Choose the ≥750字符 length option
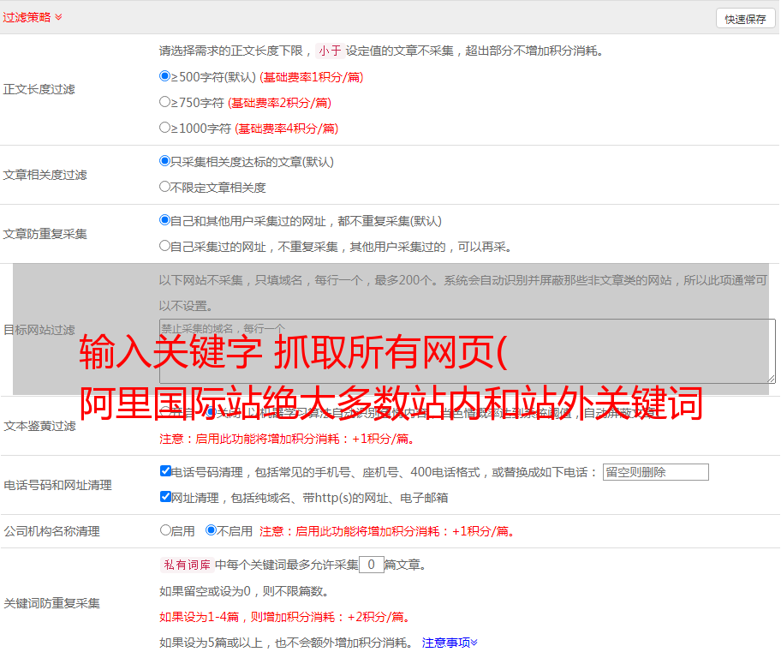 point(165,102)
